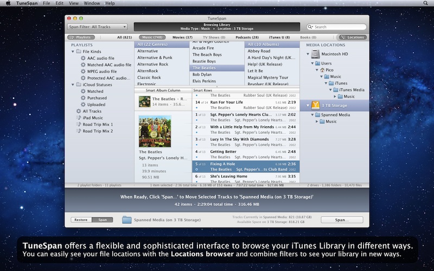
Task: Click the Spanned Media folder icon in bottom bar
Action: coord(127,220)
